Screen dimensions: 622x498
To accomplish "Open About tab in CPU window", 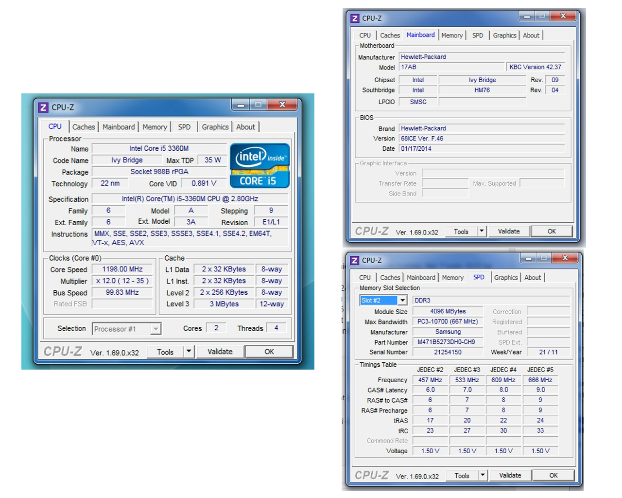I will pyautogui.click(x=245, y=127).
